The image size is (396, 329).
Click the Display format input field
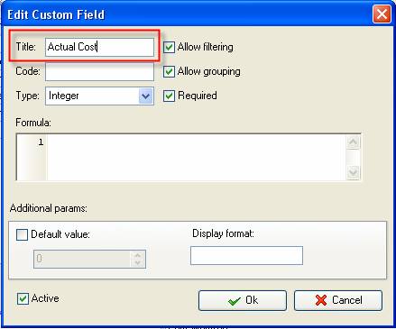246,256
